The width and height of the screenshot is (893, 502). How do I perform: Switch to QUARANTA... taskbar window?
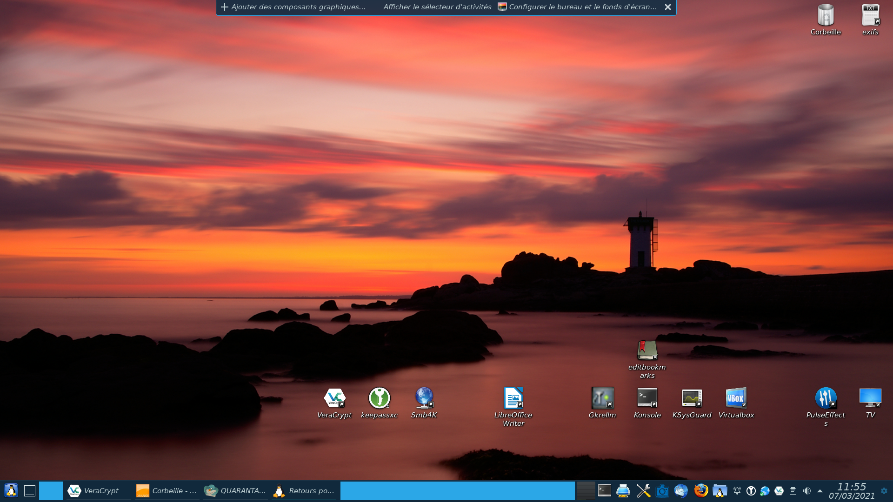coord(235,491)
